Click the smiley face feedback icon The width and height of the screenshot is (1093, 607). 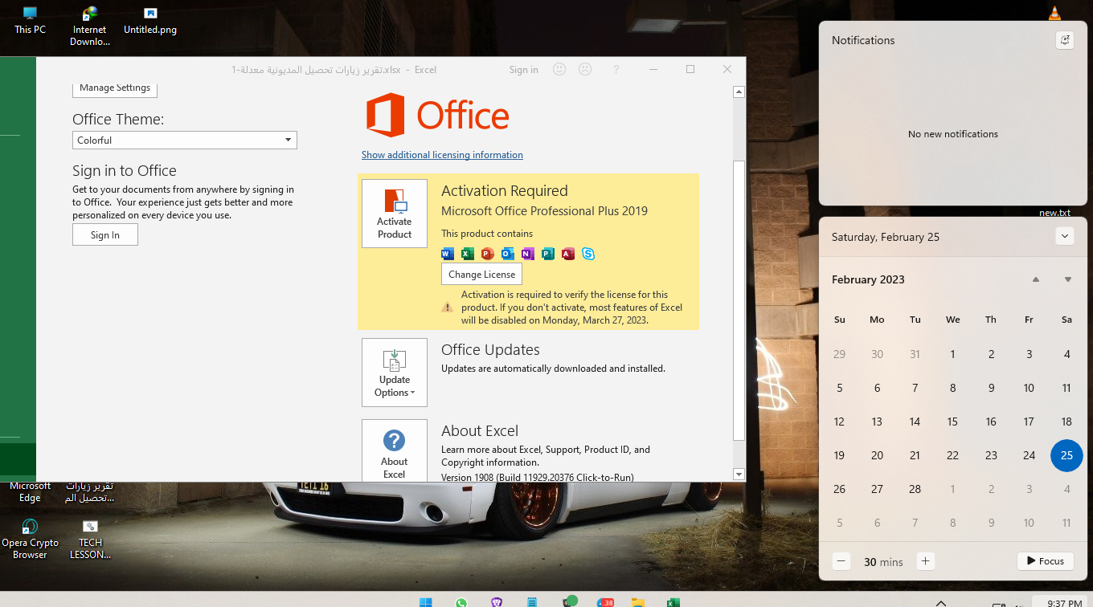pyautogui.click(x=559, y=70)
